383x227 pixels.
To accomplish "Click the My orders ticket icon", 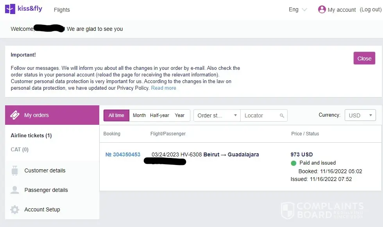I will click(15, 115).
